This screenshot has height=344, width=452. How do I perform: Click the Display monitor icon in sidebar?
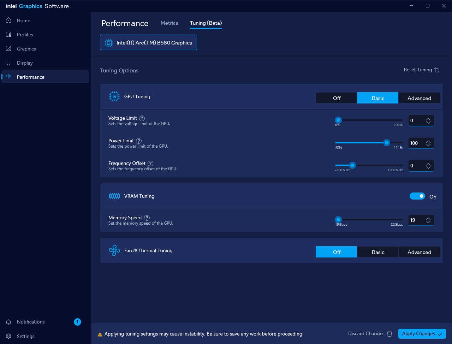[8, 63]
